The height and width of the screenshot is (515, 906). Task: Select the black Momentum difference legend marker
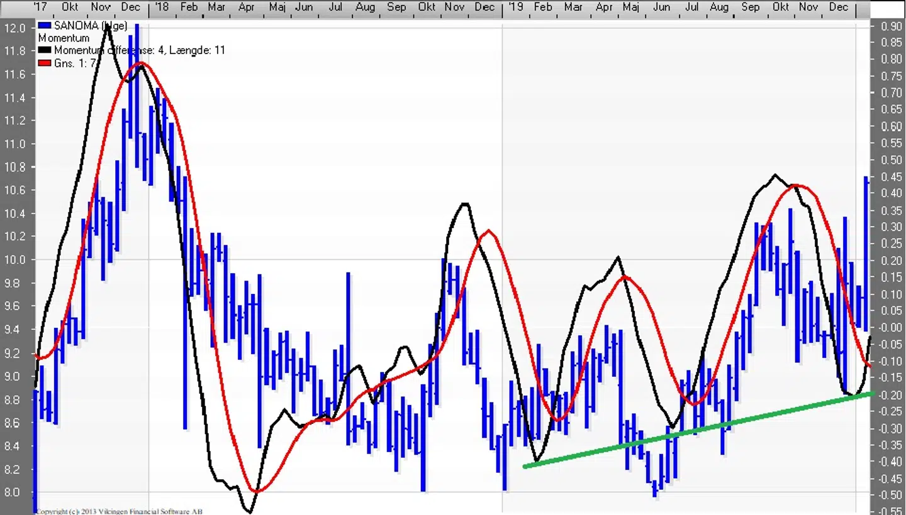pyautogui.click(x=43, y=50)
